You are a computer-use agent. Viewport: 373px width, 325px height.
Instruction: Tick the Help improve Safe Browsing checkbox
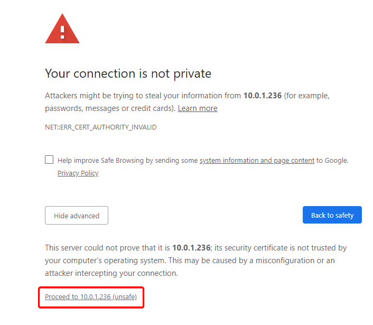tap(49, 160)
